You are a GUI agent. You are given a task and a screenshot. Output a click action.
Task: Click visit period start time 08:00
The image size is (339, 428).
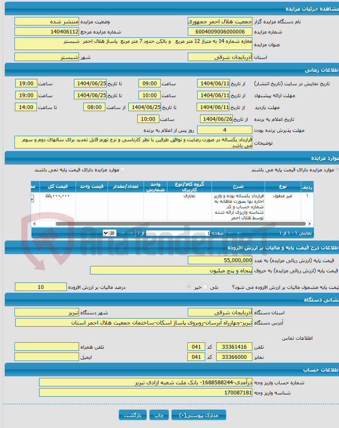click(x=94, y=107)
